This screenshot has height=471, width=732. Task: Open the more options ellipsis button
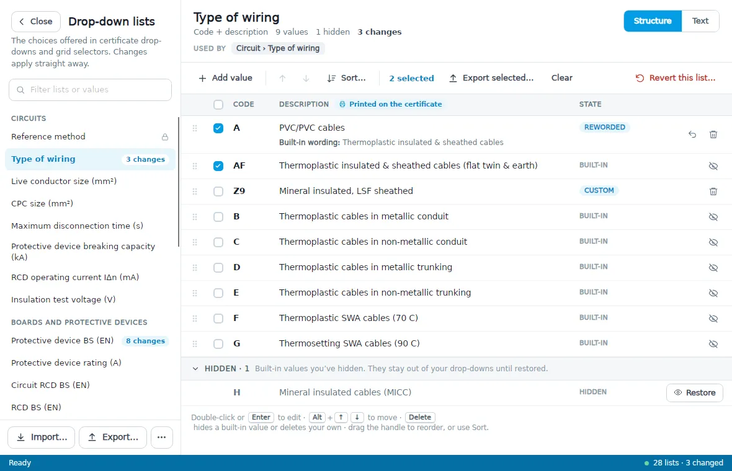point(161,438)
